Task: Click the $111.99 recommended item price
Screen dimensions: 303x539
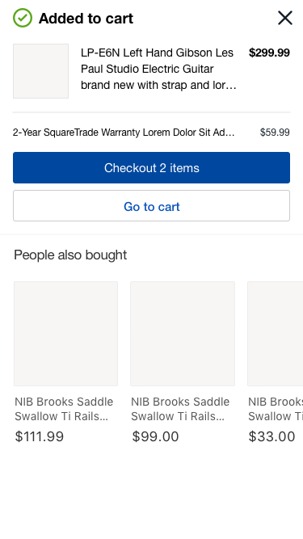Action: [40, 437]
